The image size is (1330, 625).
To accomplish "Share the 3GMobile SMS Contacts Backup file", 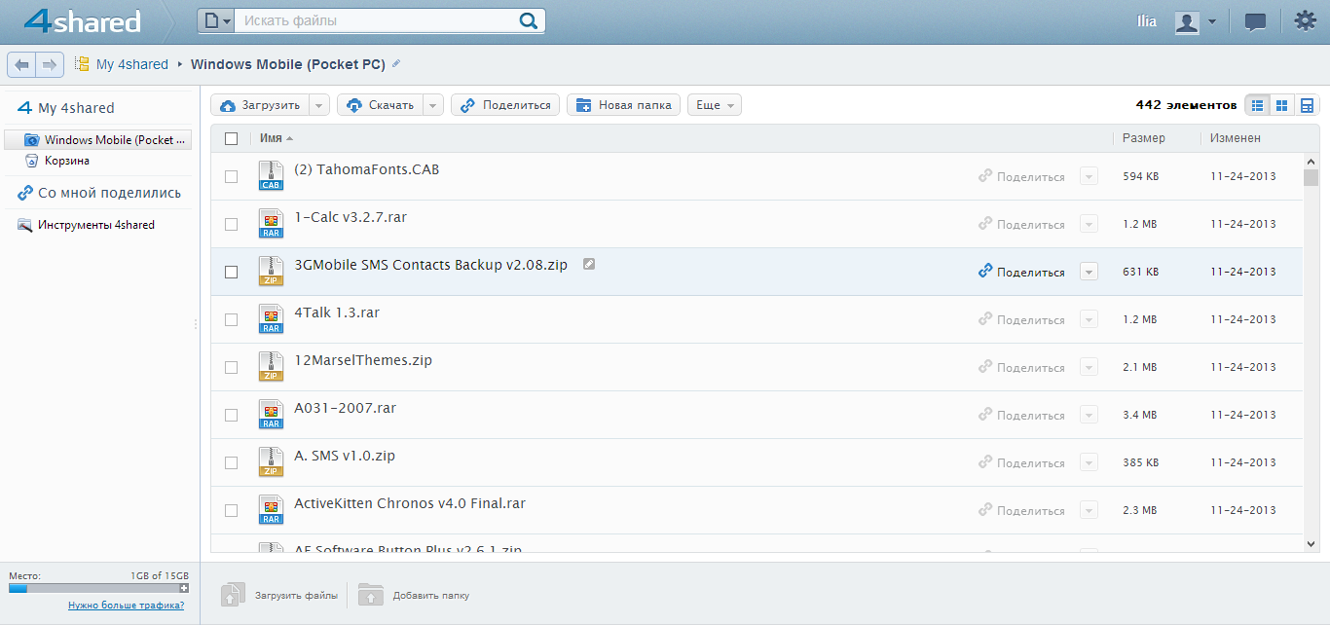I will pos(1021,273).
